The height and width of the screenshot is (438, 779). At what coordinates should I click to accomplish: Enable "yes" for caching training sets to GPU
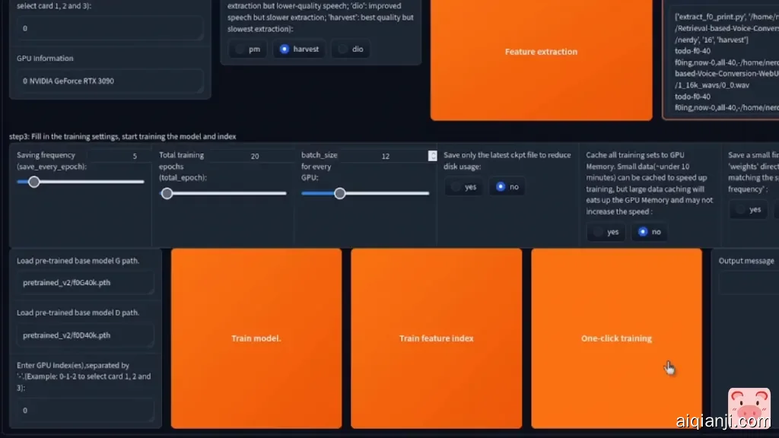coord(606,232)
